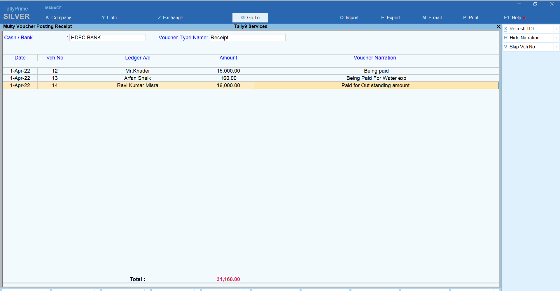Click date in Arfan Shaik row

coord(20,78)
